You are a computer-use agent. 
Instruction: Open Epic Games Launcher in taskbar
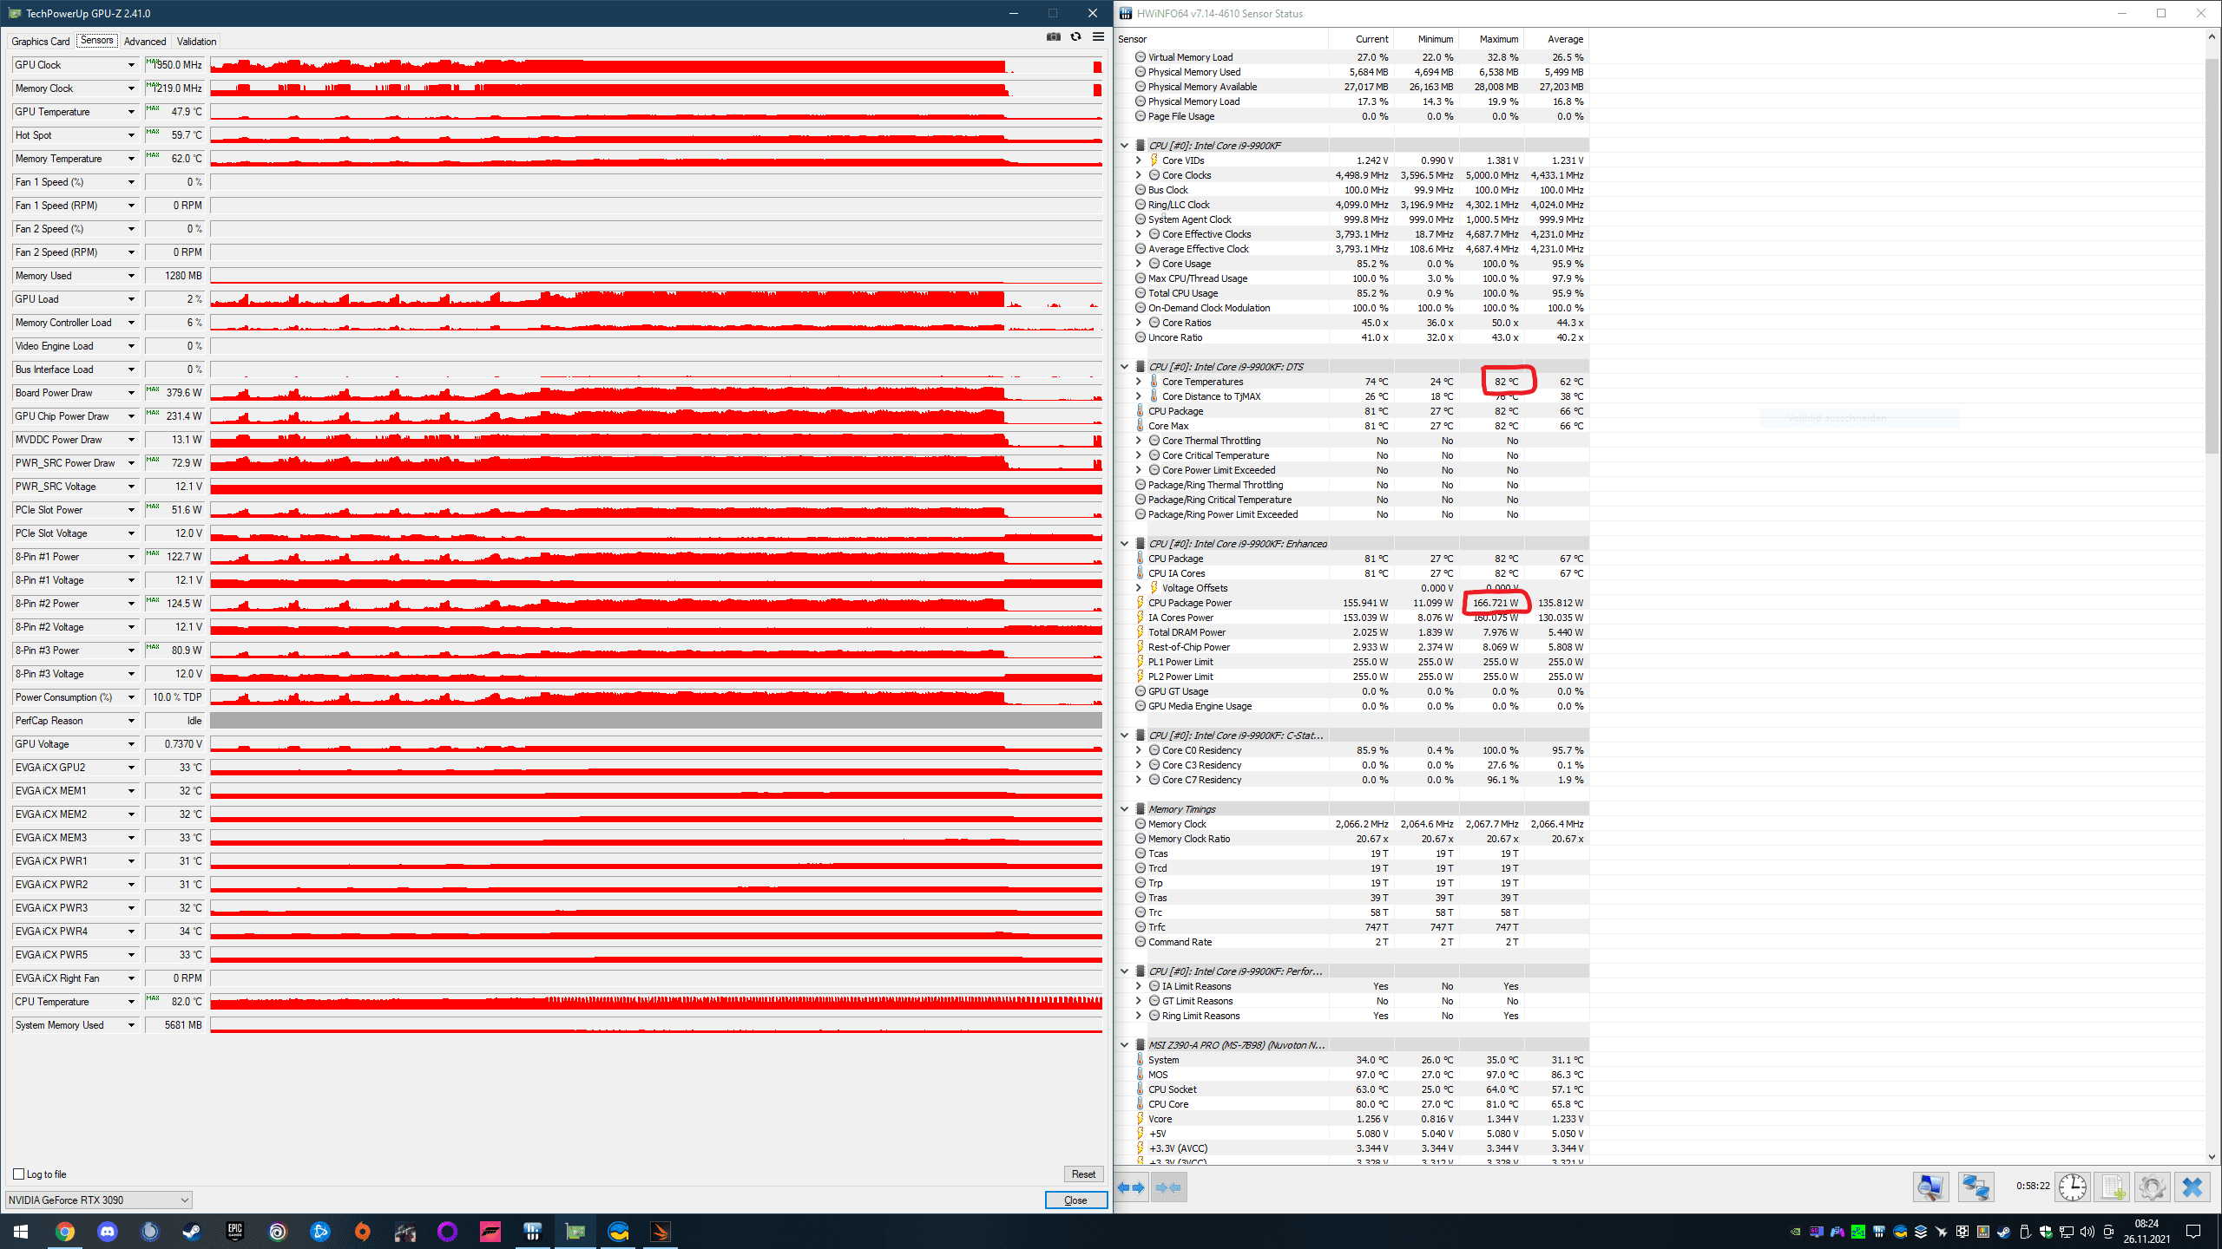[234, 1232]
